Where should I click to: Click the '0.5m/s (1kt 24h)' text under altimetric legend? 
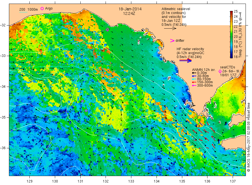click(174, 25)
